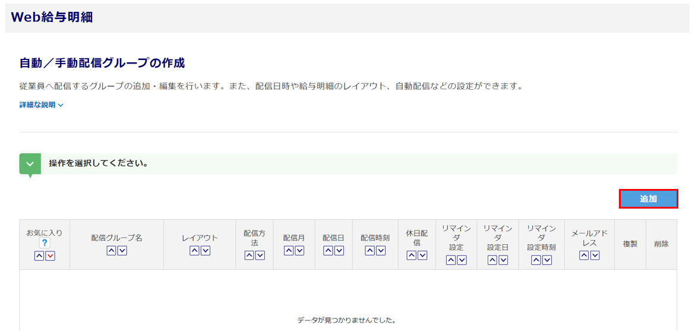Click the 追加 button
This screenshot has height=331, width=695.
(649, 199)
